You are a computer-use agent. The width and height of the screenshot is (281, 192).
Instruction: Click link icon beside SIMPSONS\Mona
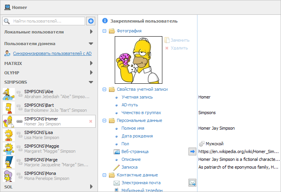tap(20, 176)
